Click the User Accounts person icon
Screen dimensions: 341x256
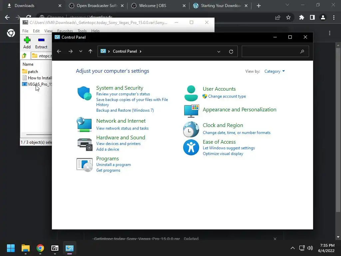[191, 93]
